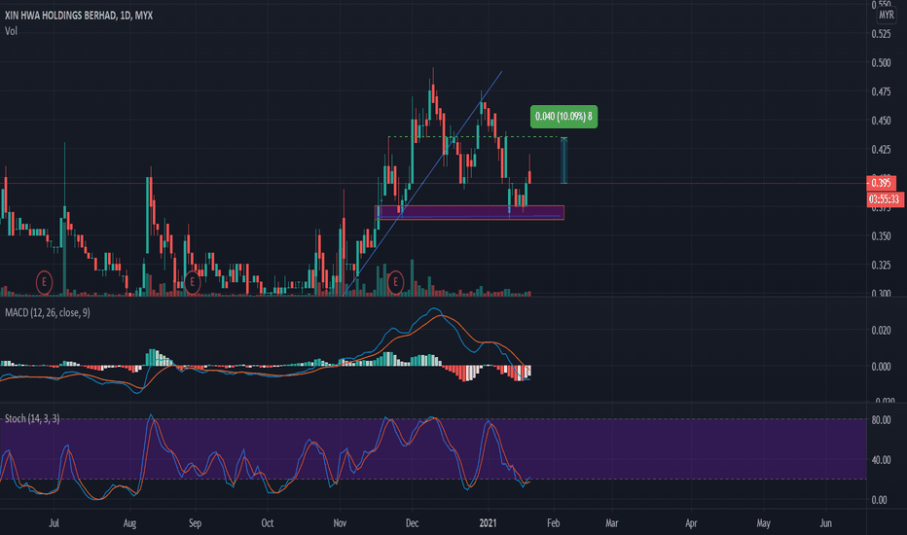Viewport: 907px width, 535px height.
Task: Click the red 0.395 current price tag
Action: [x=881, y=183]
